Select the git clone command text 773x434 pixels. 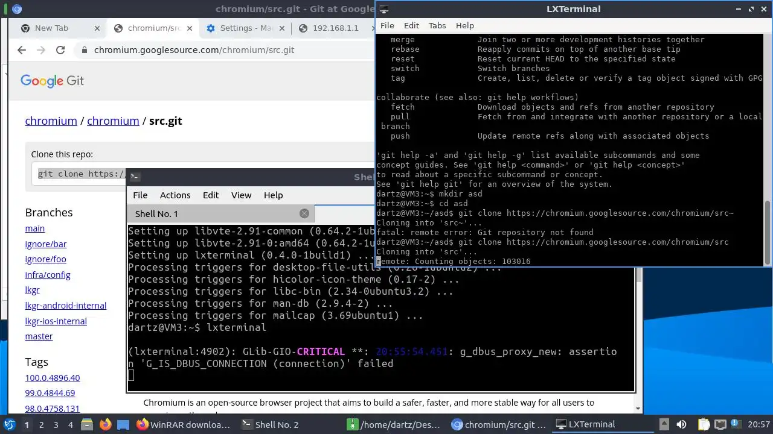[82, 174]
